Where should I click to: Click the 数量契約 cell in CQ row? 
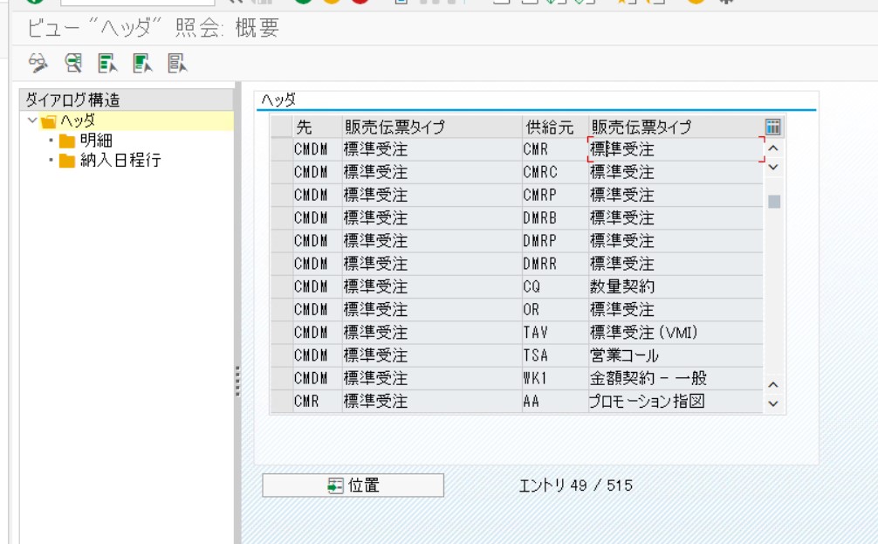point(621,286)
